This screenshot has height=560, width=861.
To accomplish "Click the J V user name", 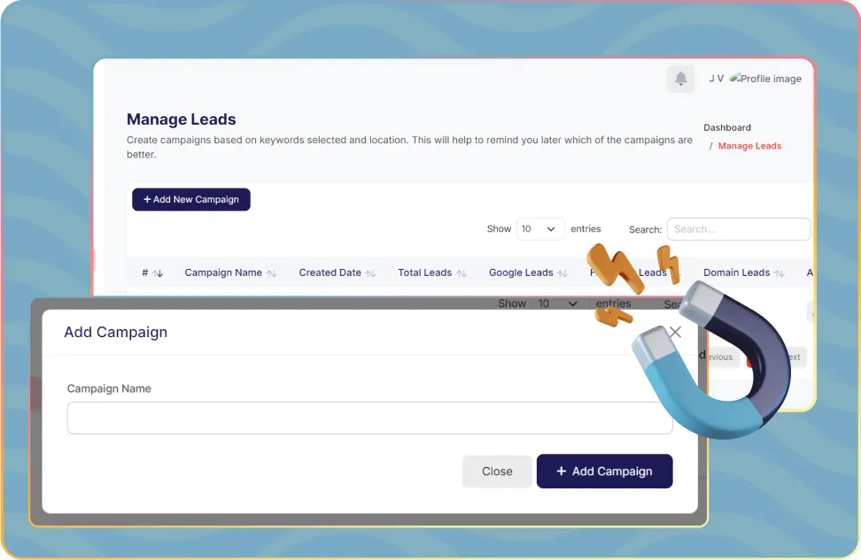I will point(716,79).
